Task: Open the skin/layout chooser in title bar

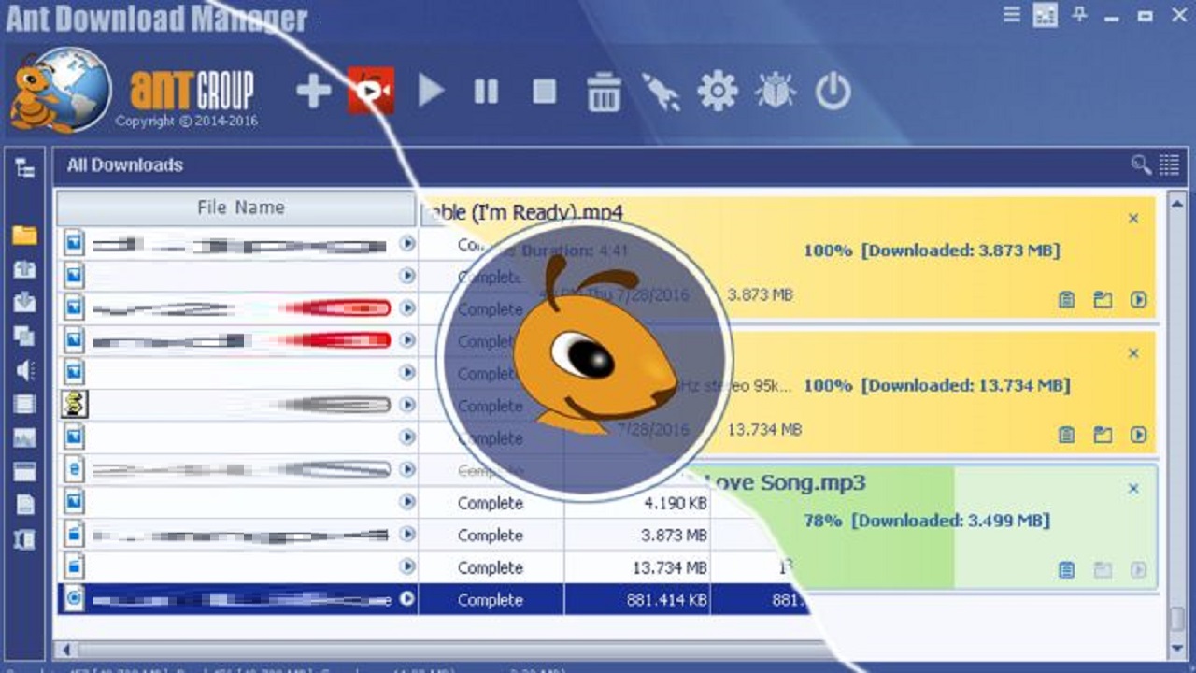Action: tap(1046, 15)
